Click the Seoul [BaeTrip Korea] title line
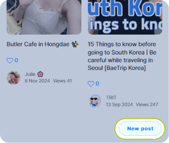The height and width of the screenshot is (143, 169). 117,68
